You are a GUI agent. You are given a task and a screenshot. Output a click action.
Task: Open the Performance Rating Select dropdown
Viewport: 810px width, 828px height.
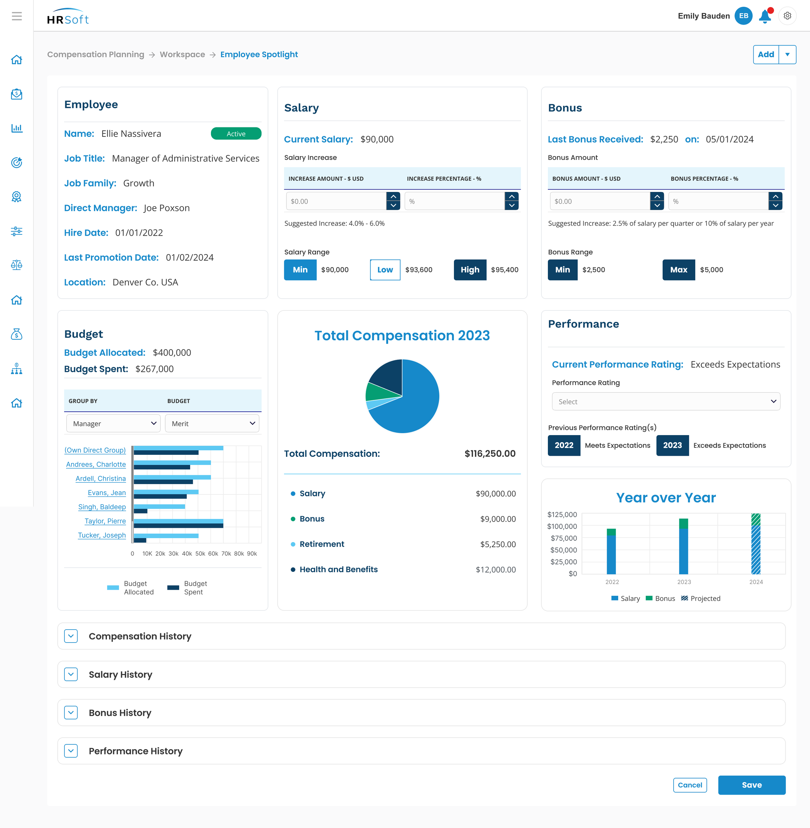point(665,401)
